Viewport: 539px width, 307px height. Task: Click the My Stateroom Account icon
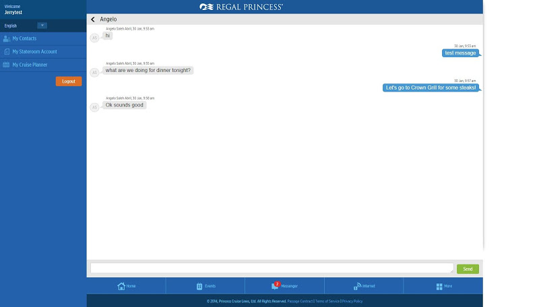click(7, 52)
